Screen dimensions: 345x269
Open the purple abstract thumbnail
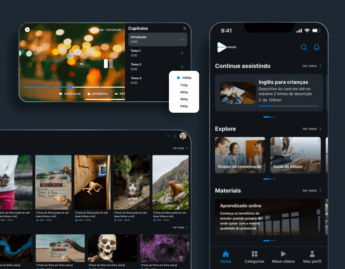(x=165, y=248)
